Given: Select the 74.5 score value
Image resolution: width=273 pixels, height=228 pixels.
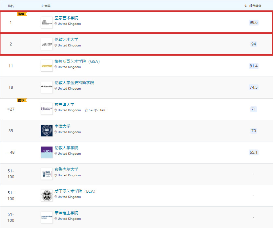Looking at the screenshot, I should [x=254, y=87].
